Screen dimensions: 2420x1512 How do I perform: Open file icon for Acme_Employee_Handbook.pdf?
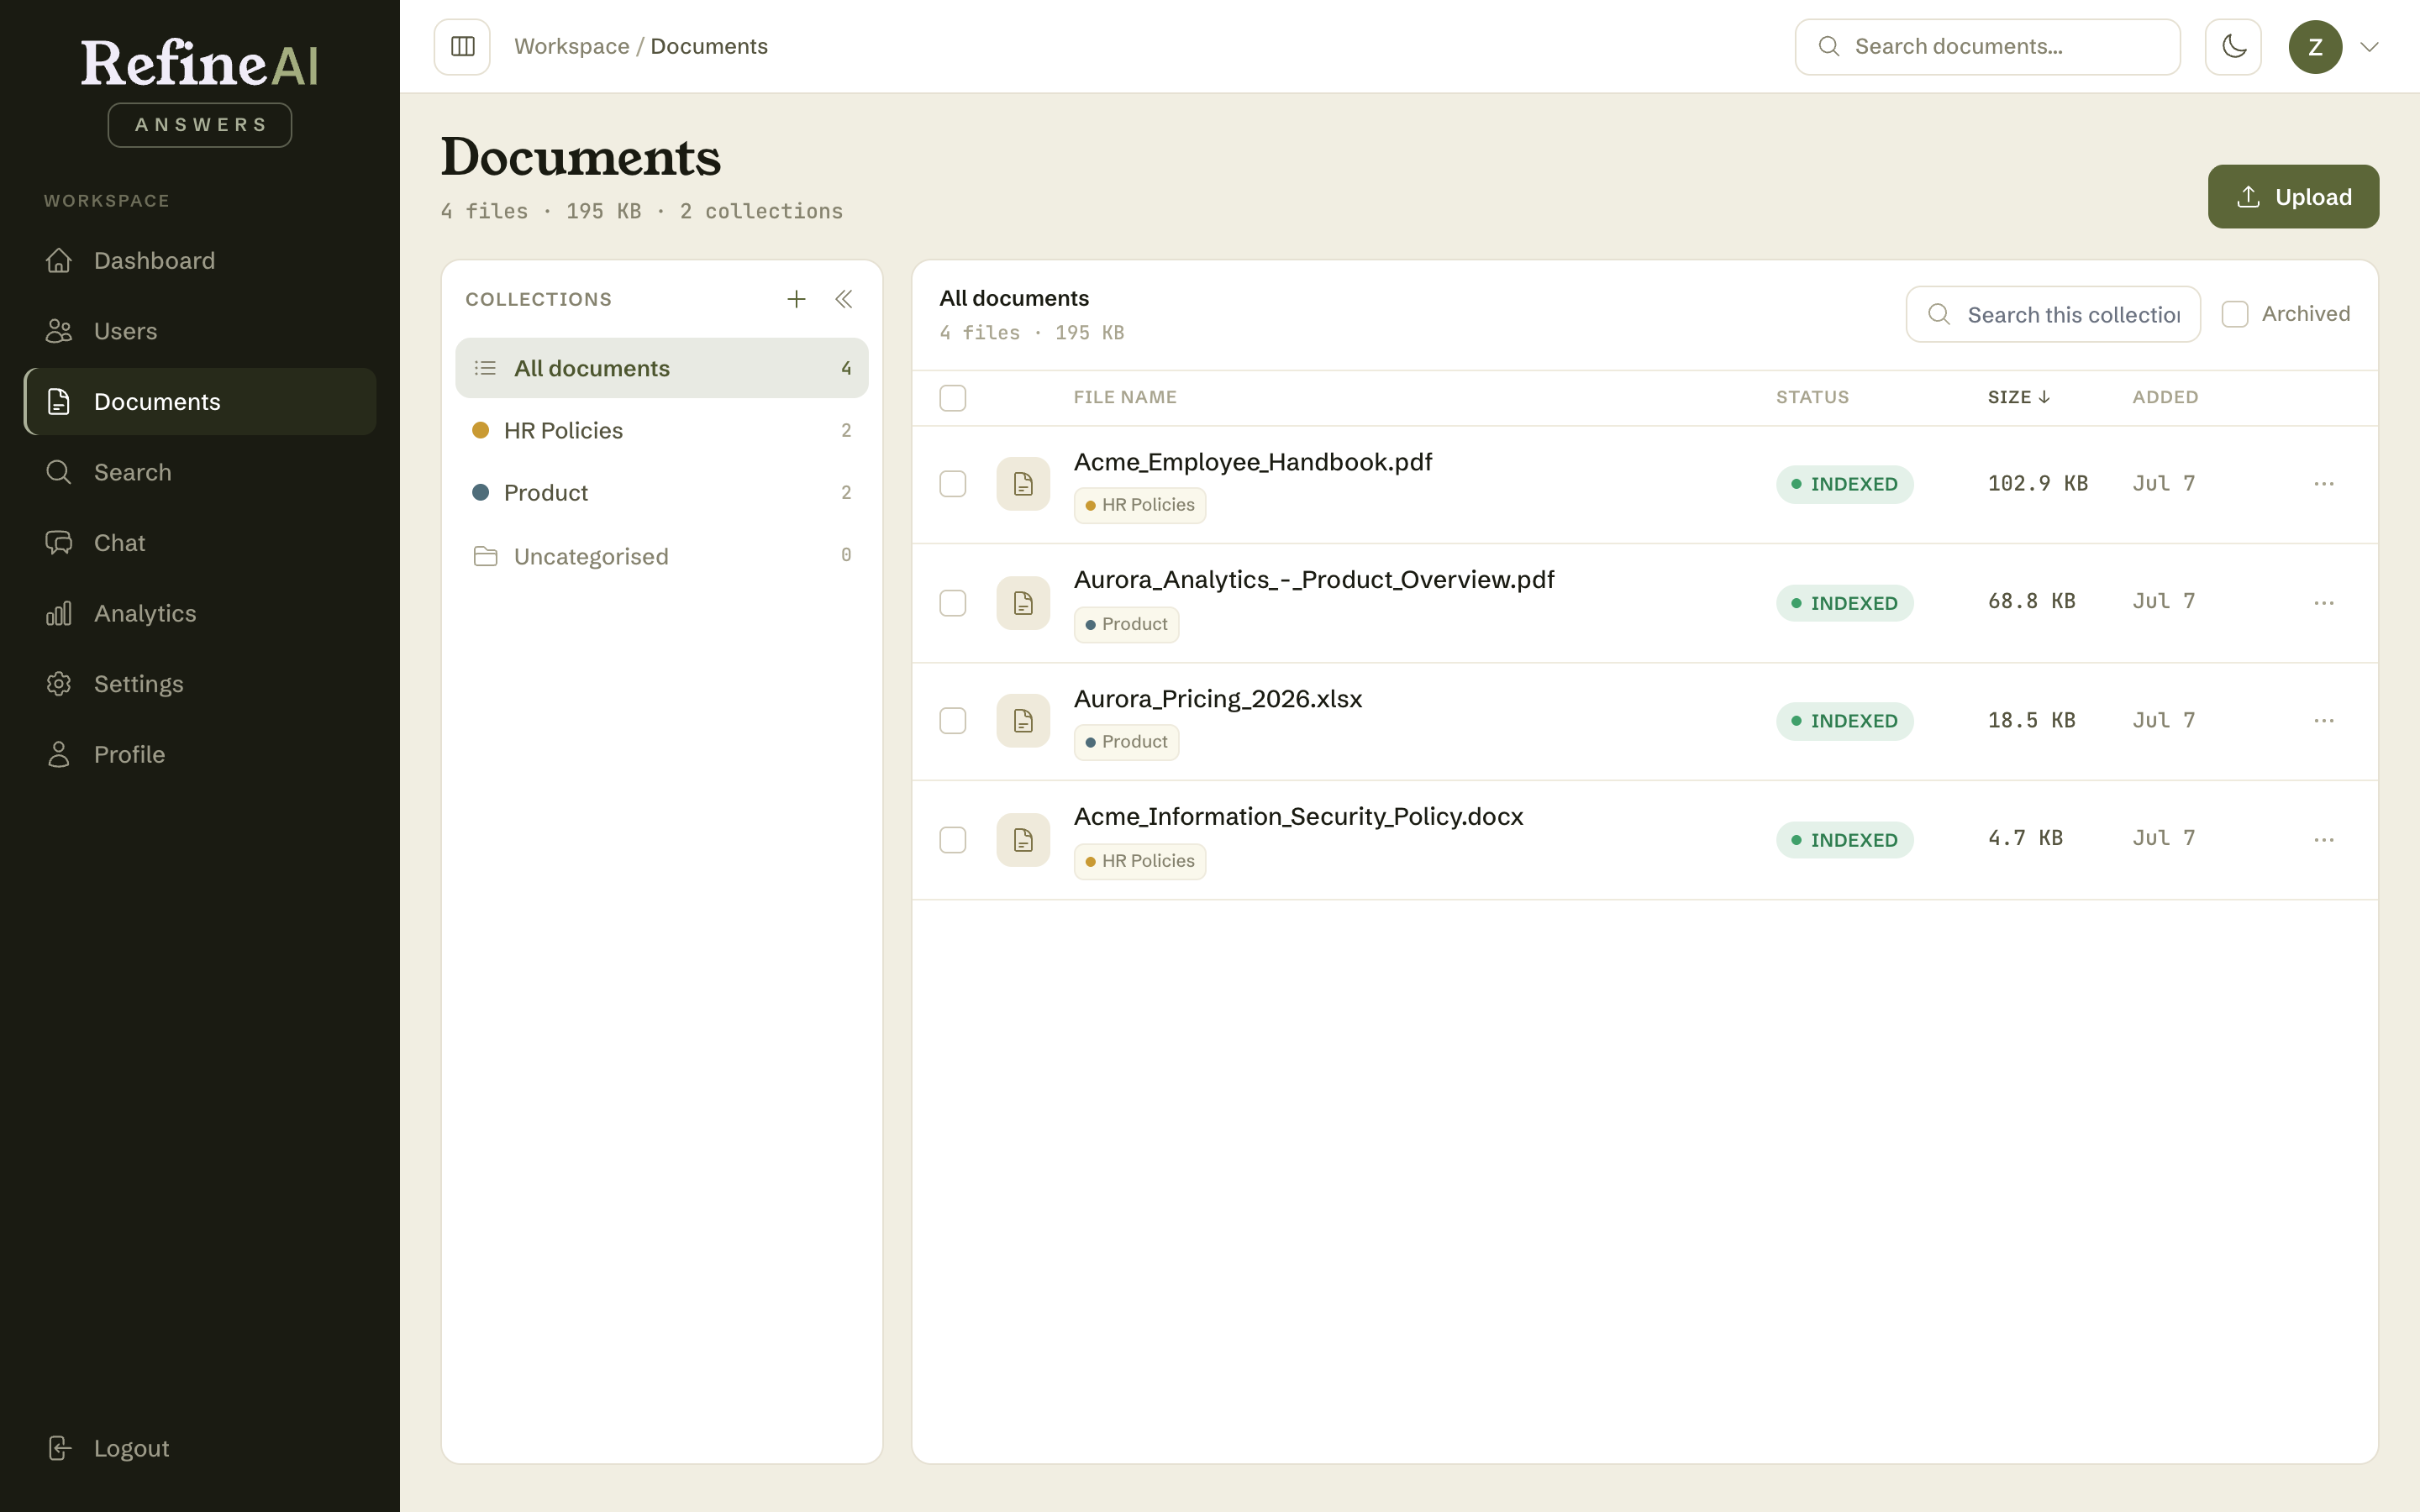[1023, 484]
